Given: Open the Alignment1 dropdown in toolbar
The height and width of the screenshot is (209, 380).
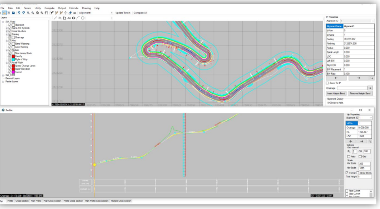Looking at the screenshot, I should (112, 13).
